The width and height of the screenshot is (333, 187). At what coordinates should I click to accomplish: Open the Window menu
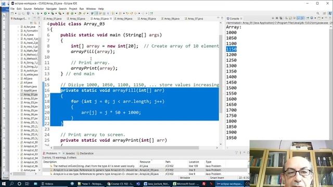[x=91, y=9]
